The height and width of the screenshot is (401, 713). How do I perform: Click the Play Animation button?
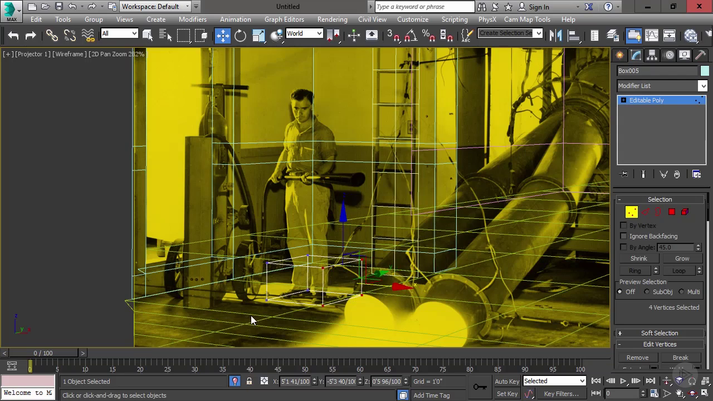point(623,381)
